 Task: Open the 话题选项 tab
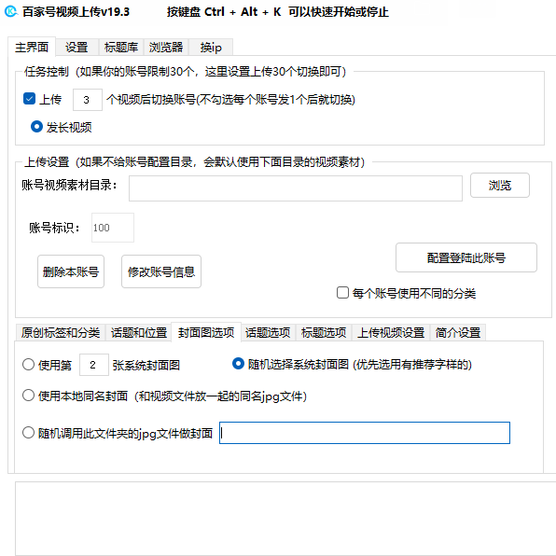[268, 333]
